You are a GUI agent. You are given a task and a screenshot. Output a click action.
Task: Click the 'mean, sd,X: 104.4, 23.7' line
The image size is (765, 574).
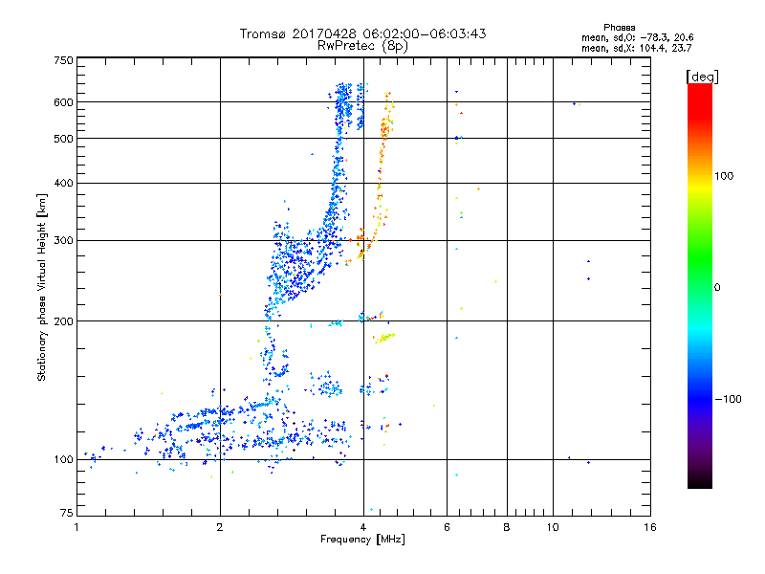pos(636,48)
